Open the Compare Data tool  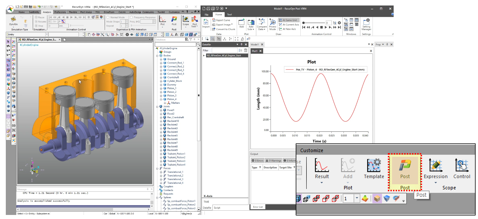point(262,24)
